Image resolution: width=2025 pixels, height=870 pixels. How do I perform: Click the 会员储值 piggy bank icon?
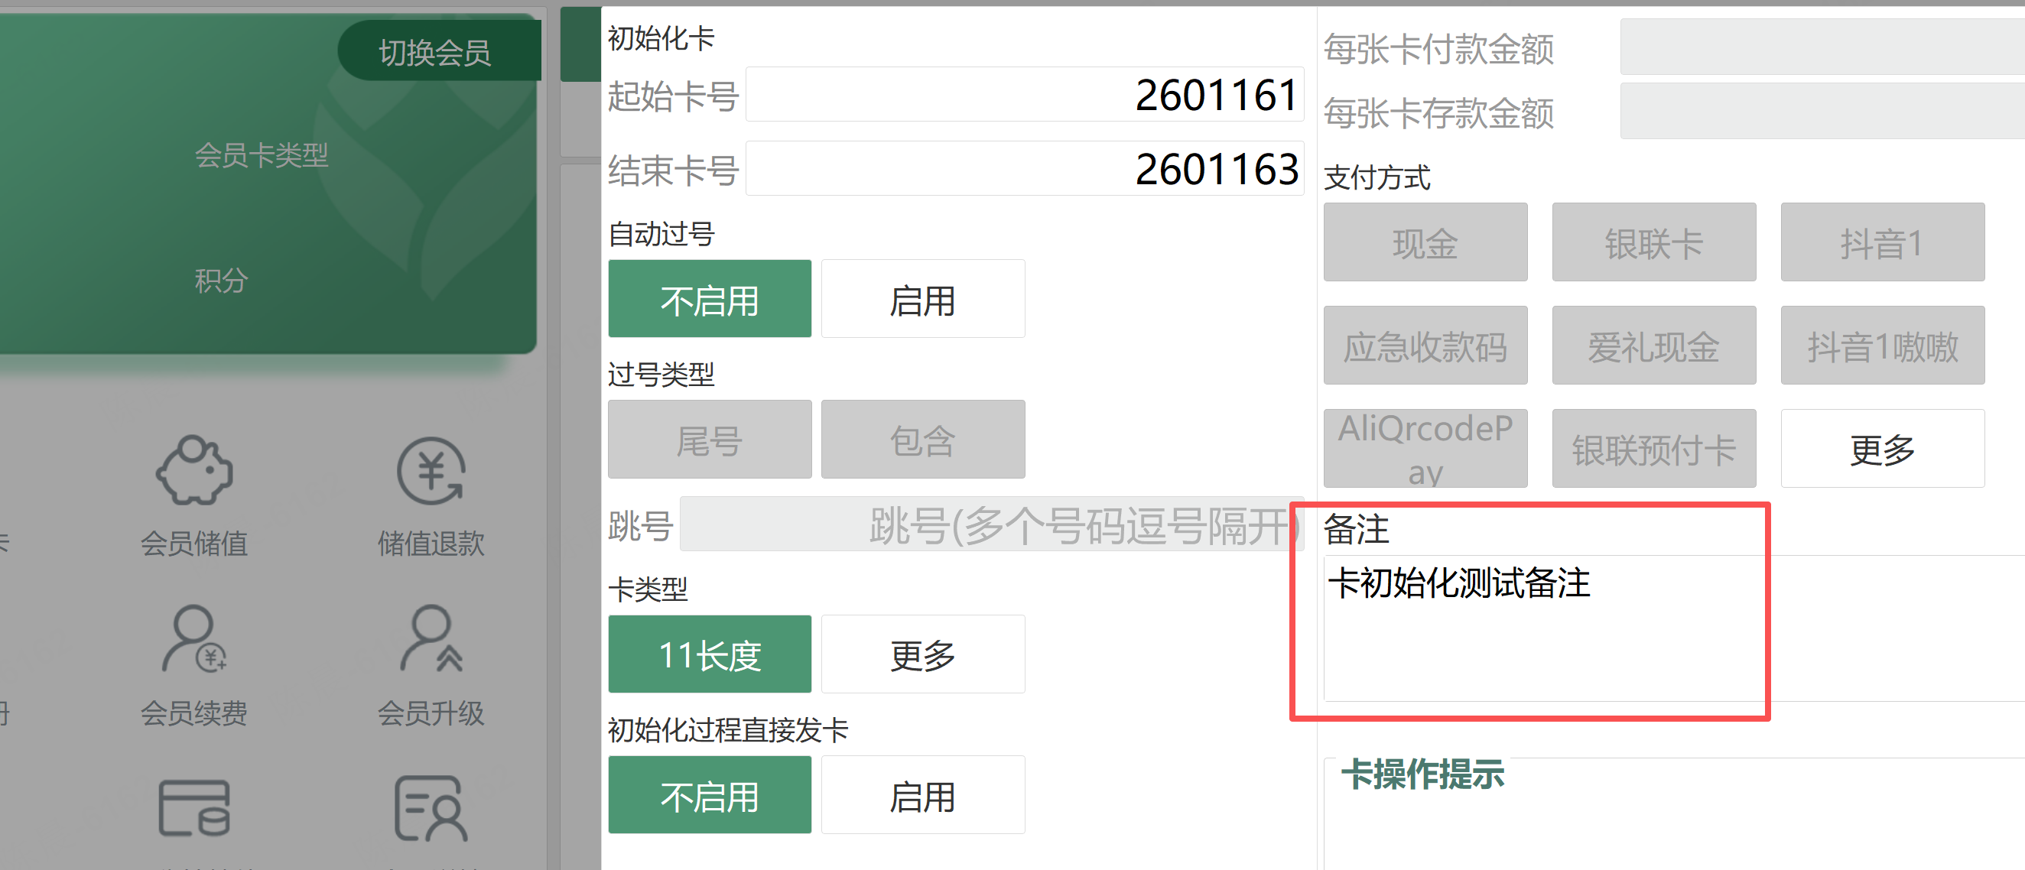click(194, 472)
